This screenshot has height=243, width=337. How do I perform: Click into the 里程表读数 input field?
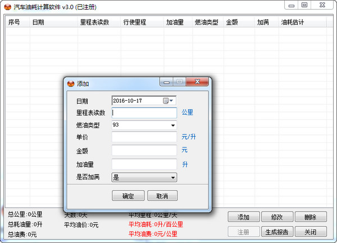click(x=144, y=112)
